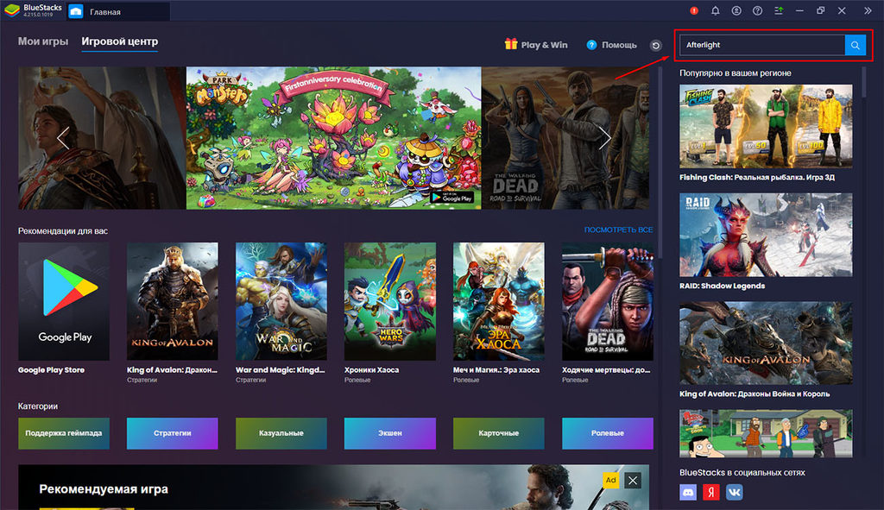Image resolution: width=884 pixels, height=510 pixels.
Task: Click the War and Magic: Kingd... title
Action: click(x=281, y=370)
